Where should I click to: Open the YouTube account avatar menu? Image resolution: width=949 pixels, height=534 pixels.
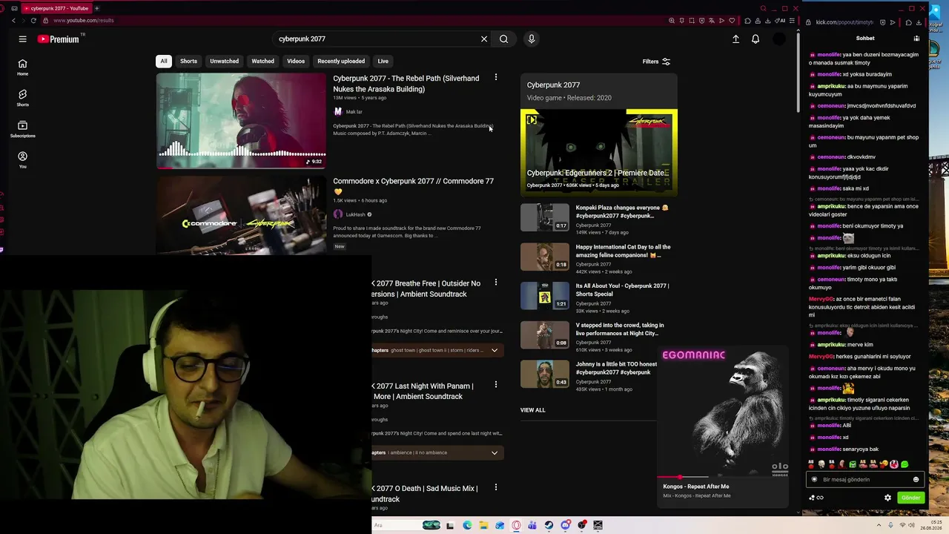[x=778, y=39]
